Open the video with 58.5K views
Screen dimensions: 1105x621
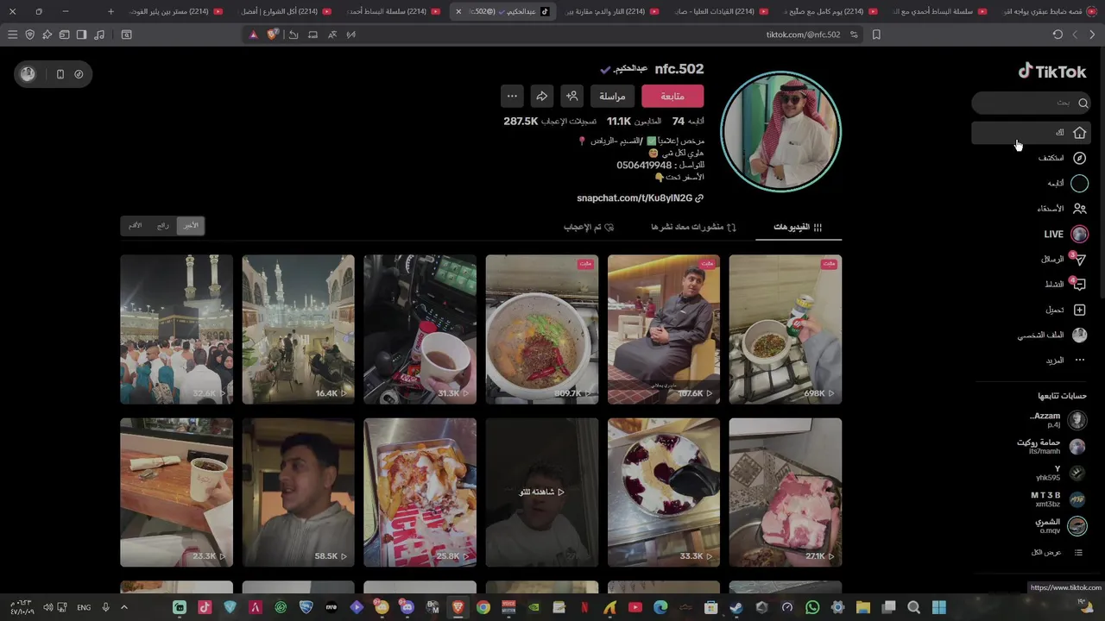tap(298, 492)
